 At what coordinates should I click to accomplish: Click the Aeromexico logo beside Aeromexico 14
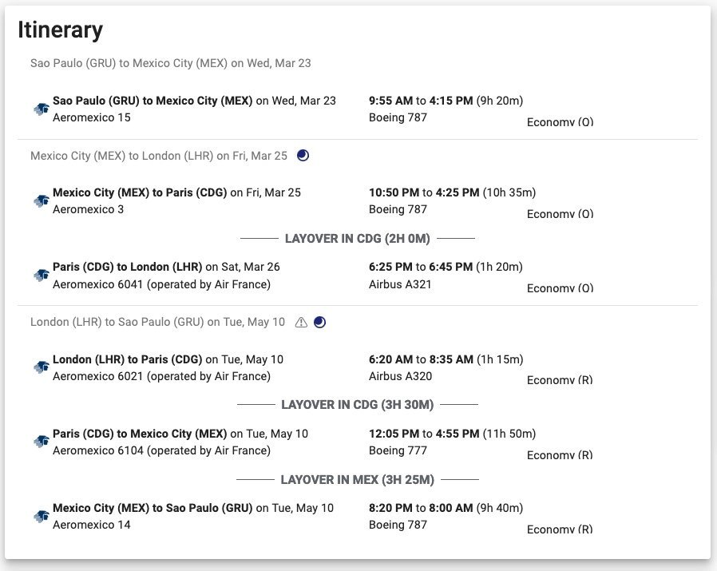coord(42,516)
